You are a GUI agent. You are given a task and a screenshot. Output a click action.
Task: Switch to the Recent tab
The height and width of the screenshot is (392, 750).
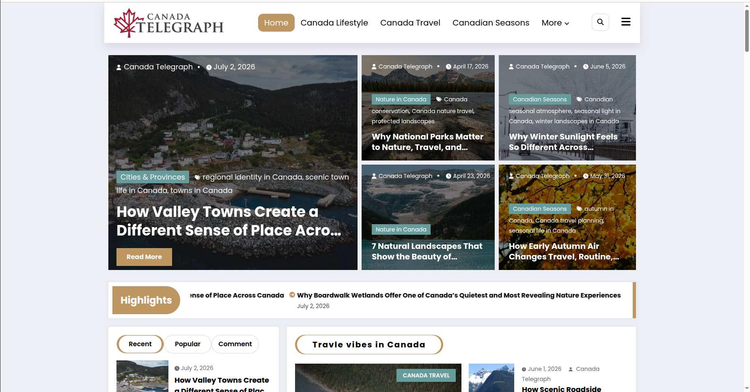click(140, 344)
